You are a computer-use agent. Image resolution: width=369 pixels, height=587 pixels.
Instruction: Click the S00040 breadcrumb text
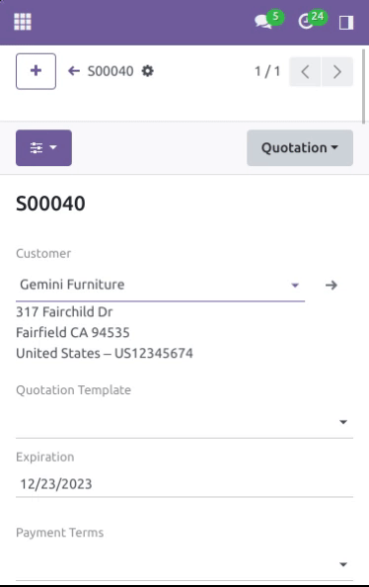click(x=111, y=71)
